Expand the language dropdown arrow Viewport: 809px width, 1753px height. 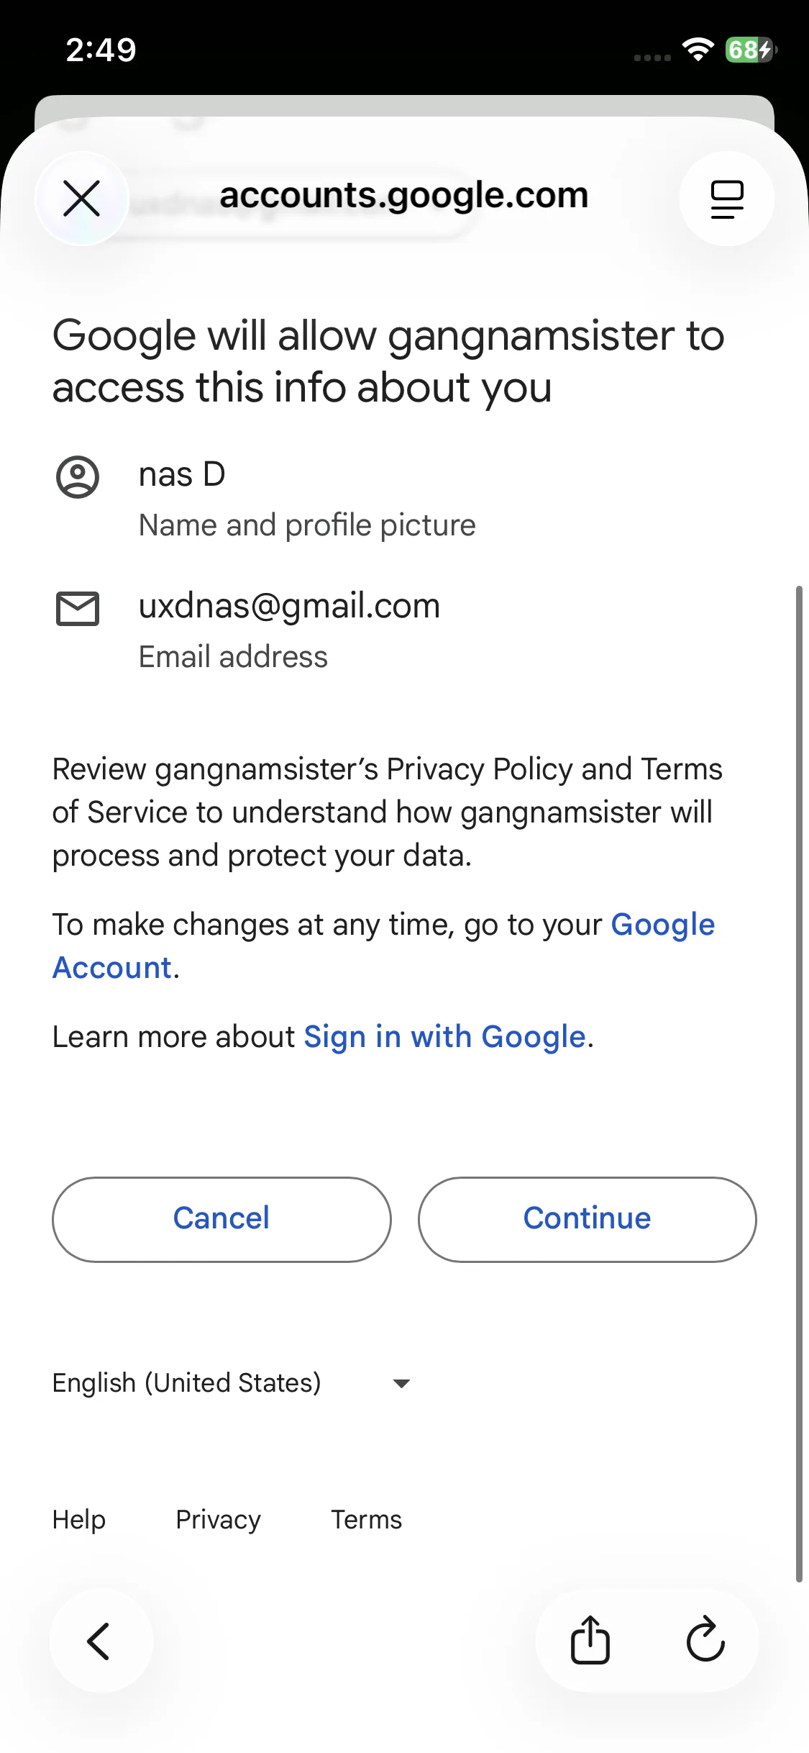tap(401, 1383)
